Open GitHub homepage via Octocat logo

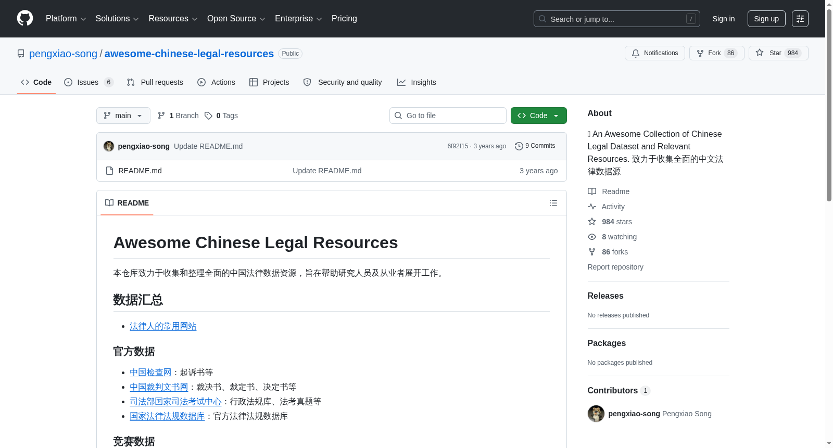pos(25,18)
